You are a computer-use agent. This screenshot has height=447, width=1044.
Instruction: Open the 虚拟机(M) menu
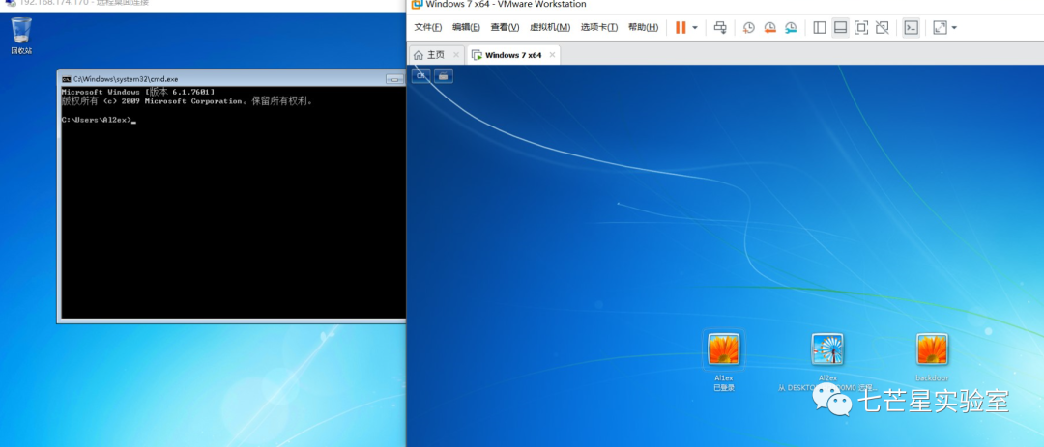550,28
